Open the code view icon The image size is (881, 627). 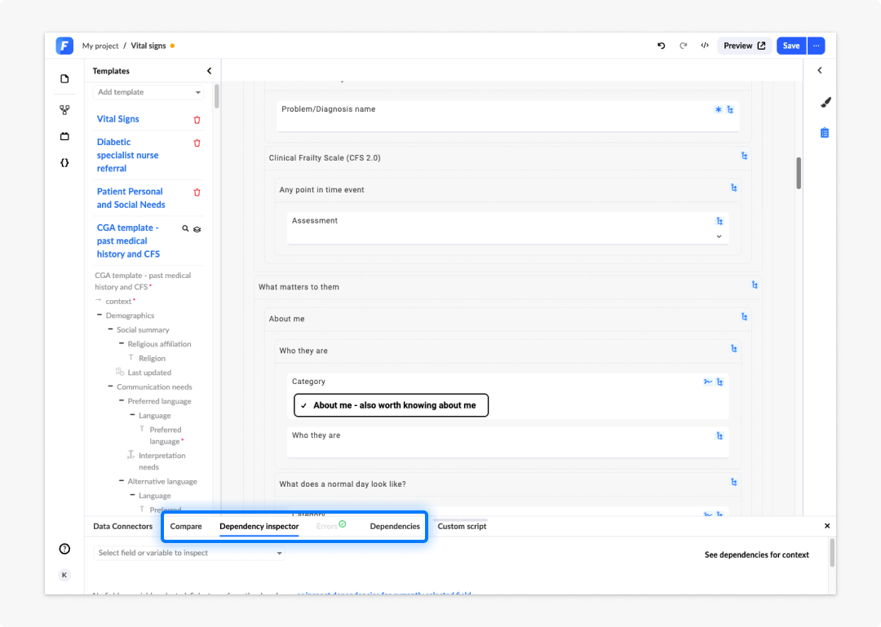[x=705, y=46]
